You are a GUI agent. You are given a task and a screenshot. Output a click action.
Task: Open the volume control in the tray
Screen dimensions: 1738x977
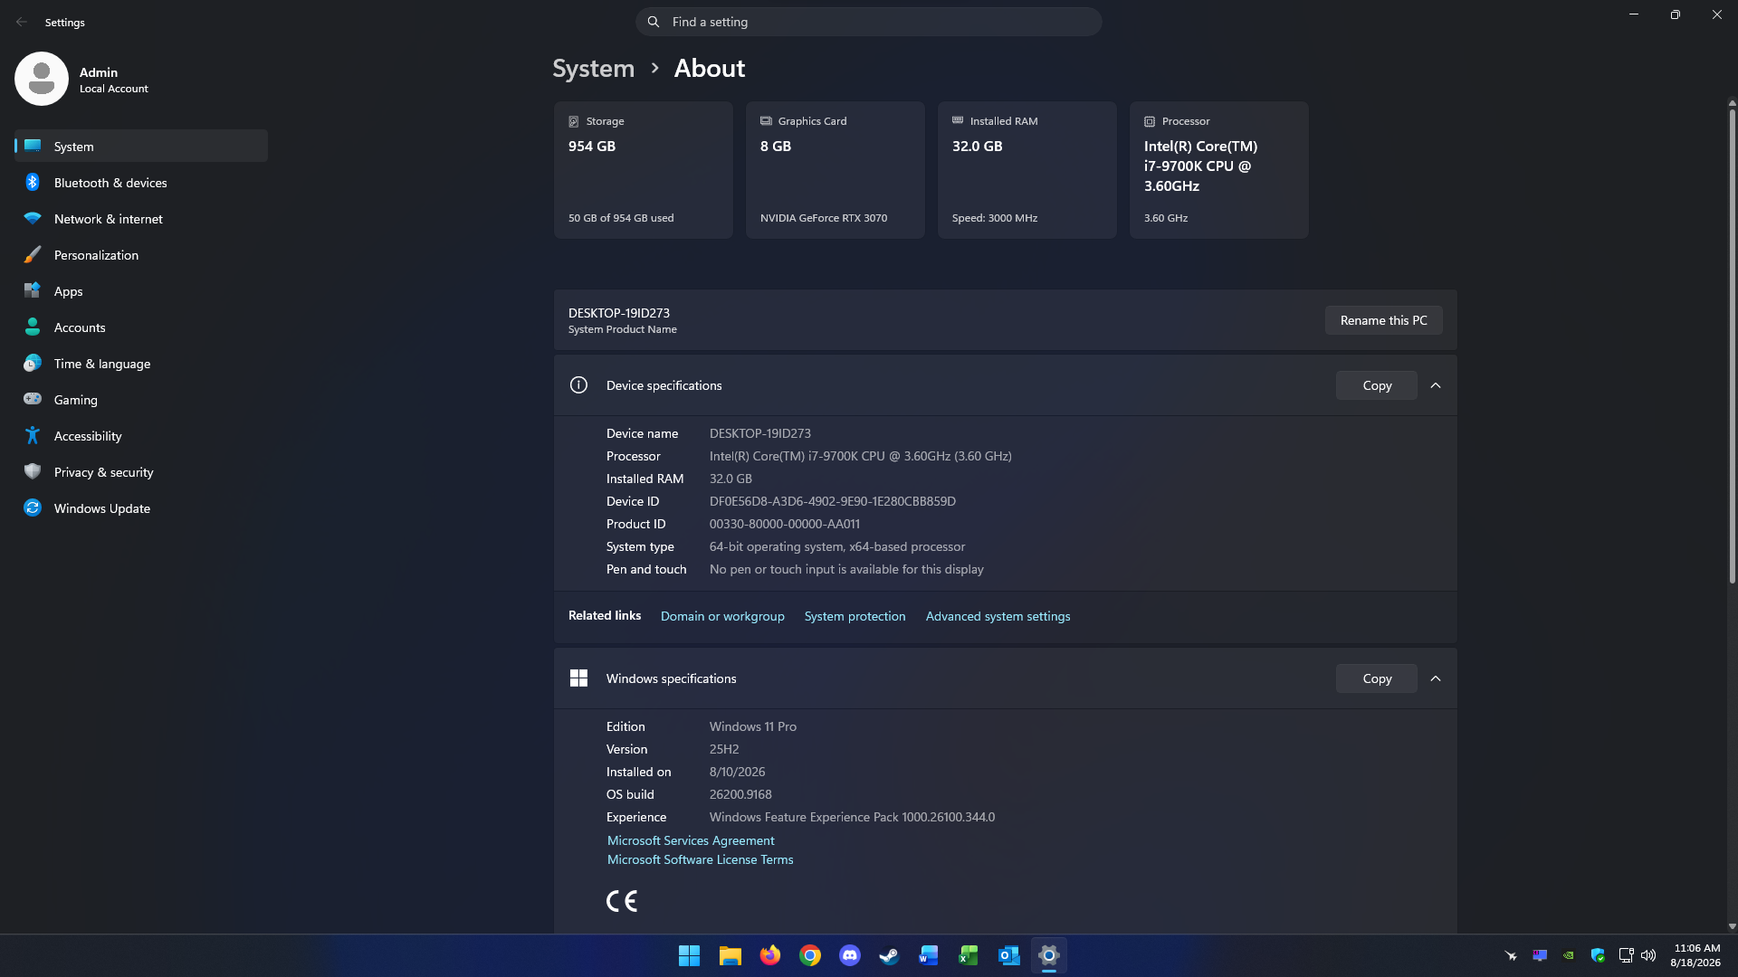point(1648,955)
